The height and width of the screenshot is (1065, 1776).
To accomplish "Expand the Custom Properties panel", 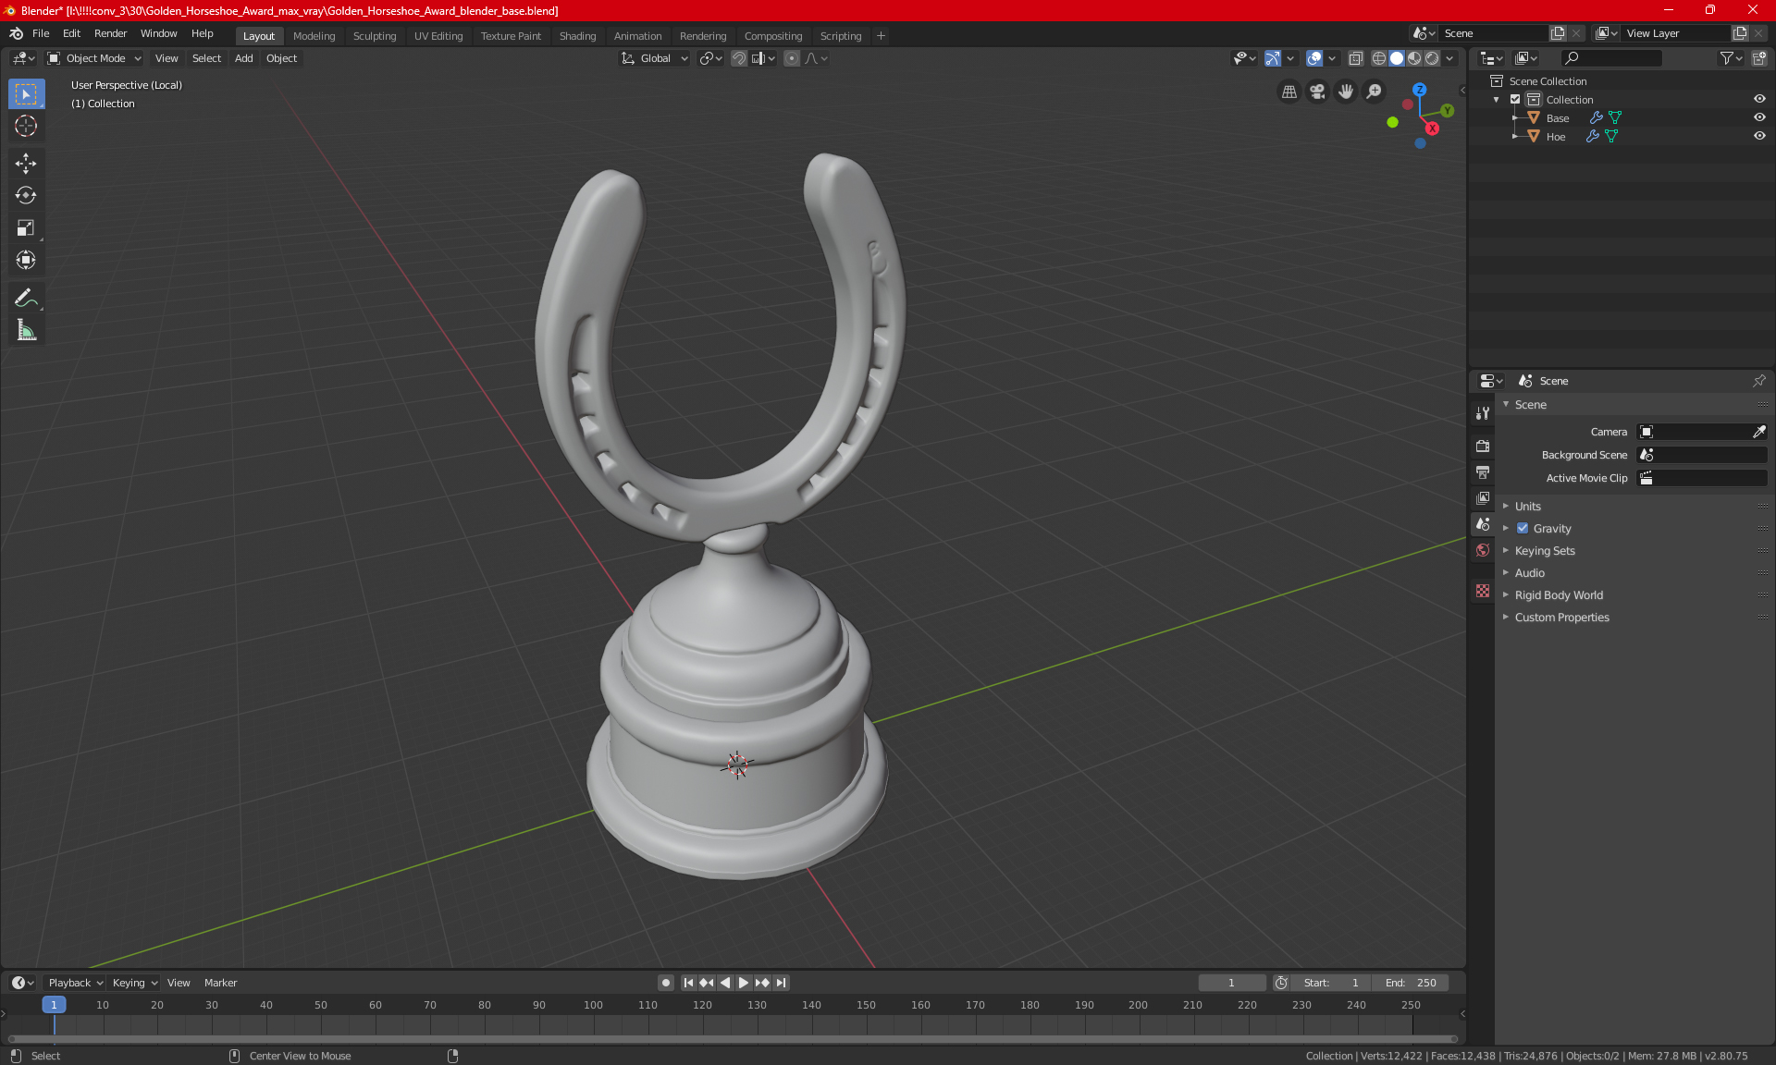I will point(1561,618).
